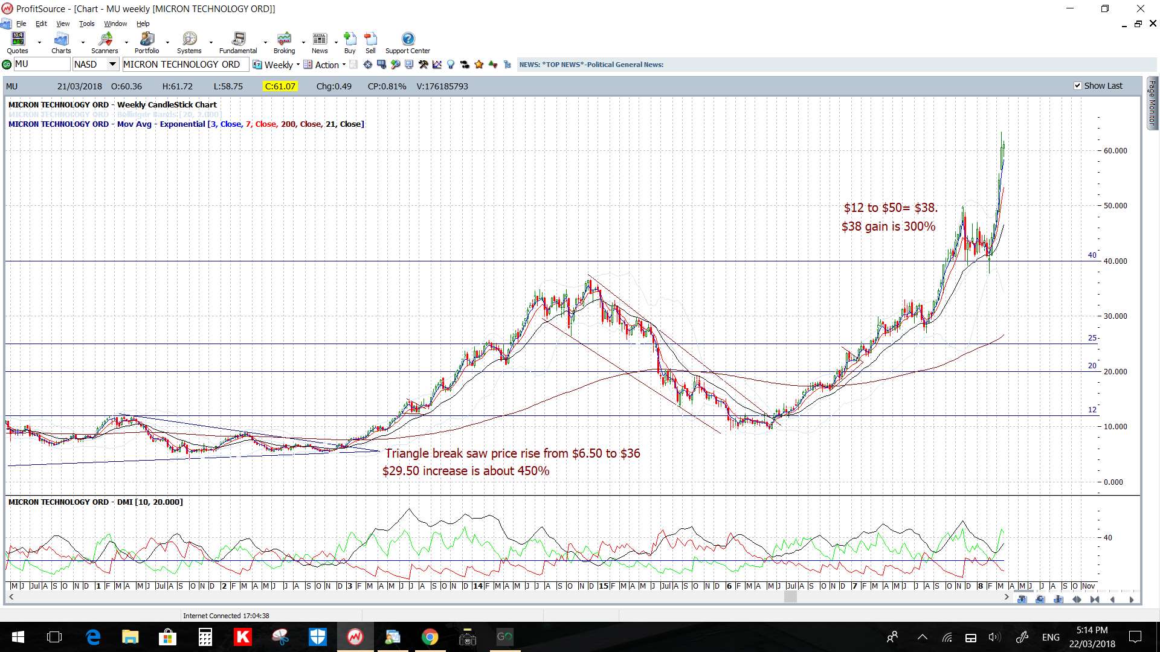Click the hammer tools icon in chart toolbar
The width and height of the screenshot is (1160, 652).
point(423,65)
